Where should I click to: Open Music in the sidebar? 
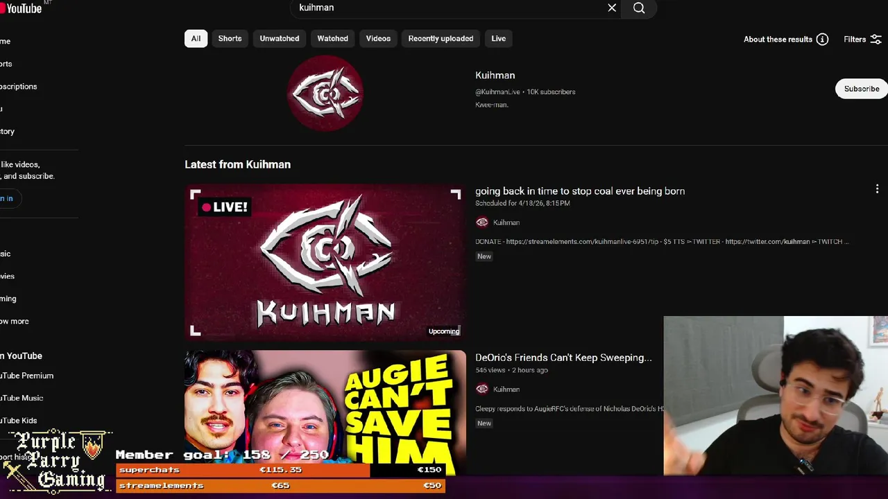(x=6, y=254)
